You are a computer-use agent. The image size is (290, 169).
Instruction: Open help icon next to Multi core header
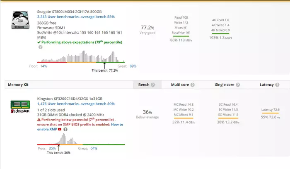[x=193, y=84]
